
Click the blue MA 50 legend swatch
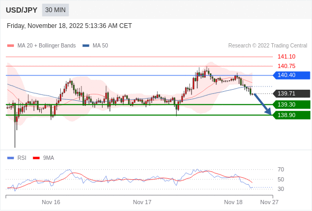pyautogui.click(x=86, y=46)
